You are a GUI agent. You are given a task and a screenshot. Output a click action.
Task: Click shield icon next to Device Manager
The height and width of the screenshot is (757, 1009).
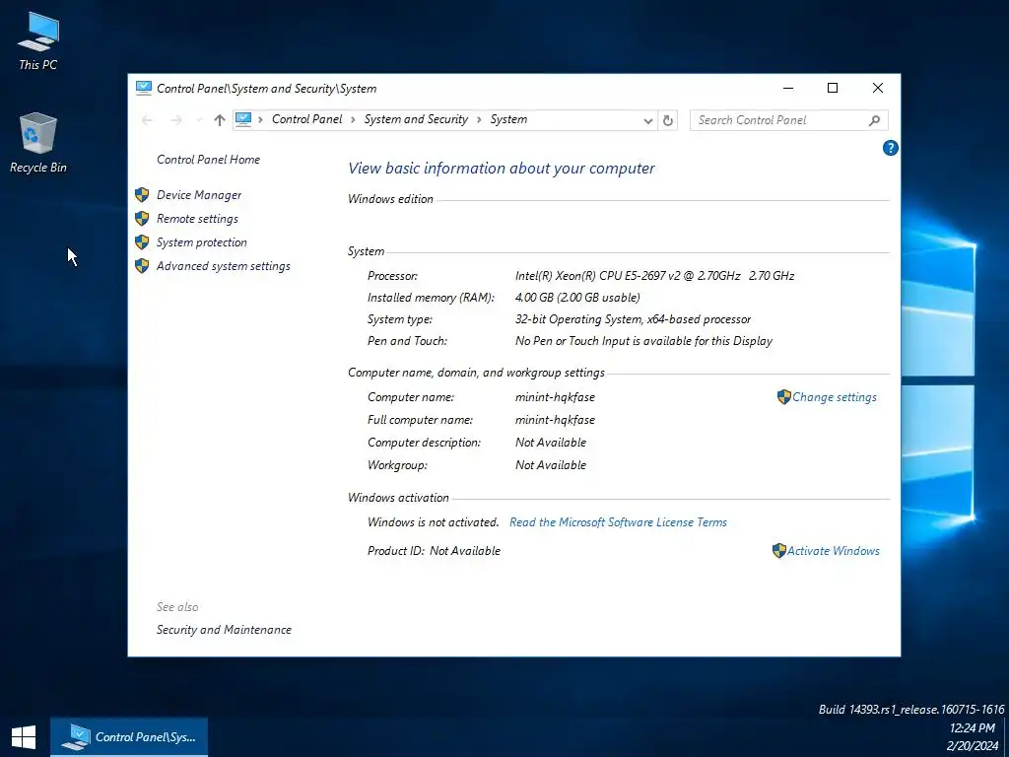tap(142, 195)
